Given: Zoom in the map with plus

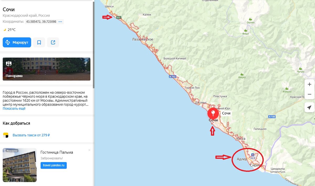Looking at the screenshot, I should pos(309,84).
